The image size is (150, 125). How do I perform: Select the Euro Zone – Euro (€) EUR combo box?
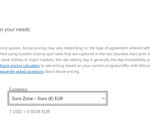click(x=57, y=98)
